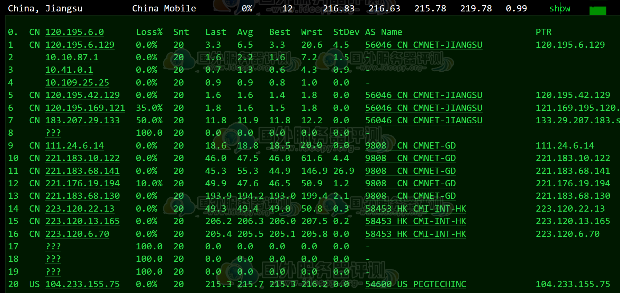The image size is (620, 293).
Task: Select the 'China, Jiangsu' location text
Action: [x=45, y=9]
